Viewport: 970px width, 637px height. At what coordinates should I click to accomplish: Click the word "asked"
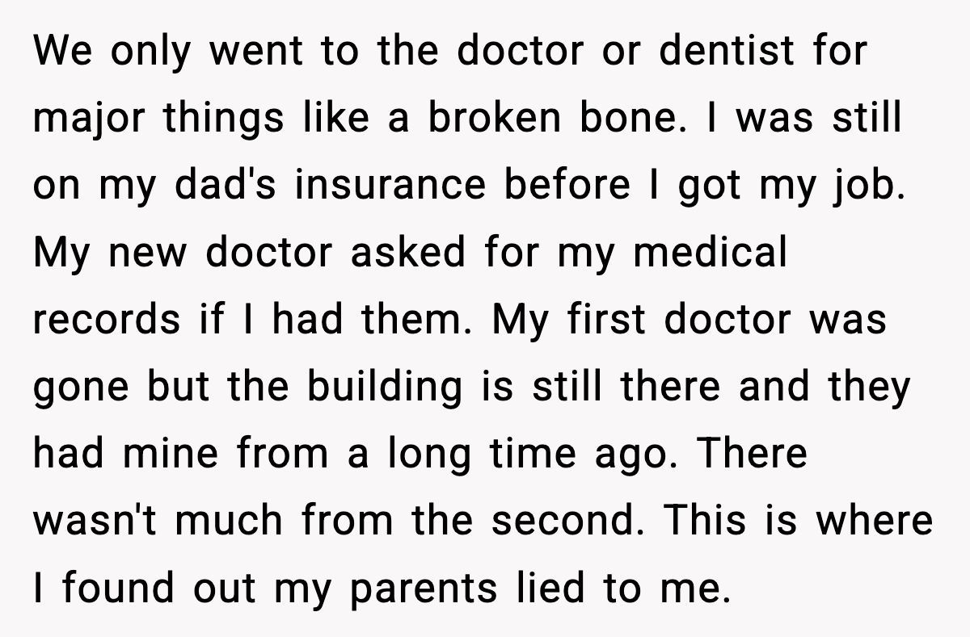[x=408, y=253]
